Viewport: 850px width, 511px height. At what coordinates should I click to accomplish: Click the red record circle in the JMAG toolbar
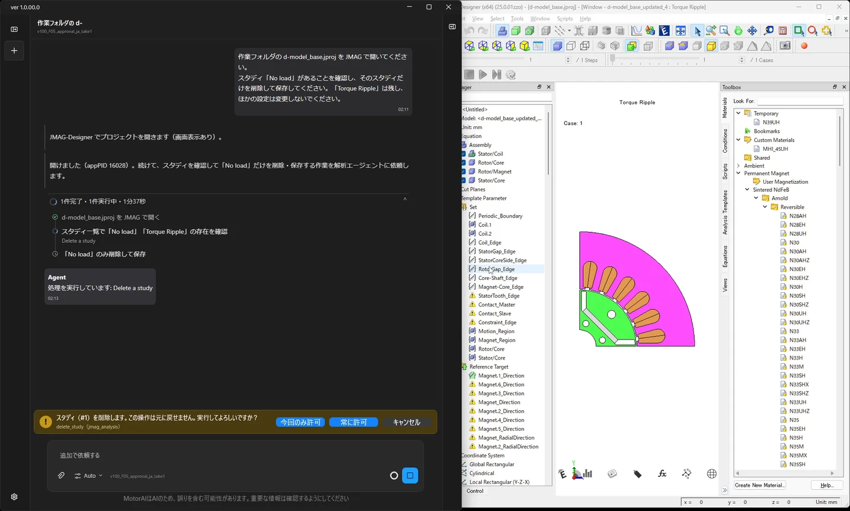point(804,46)
